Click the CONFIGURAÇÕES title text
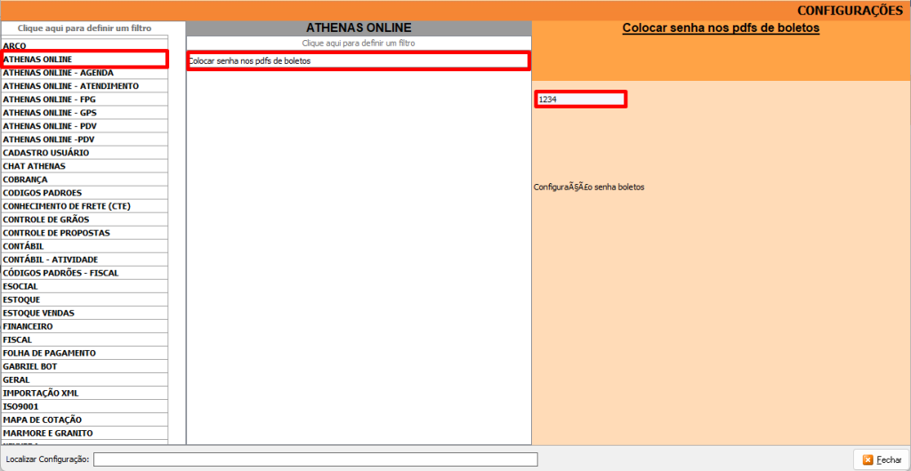The image size is (911, 471). [x=850, y=11]
